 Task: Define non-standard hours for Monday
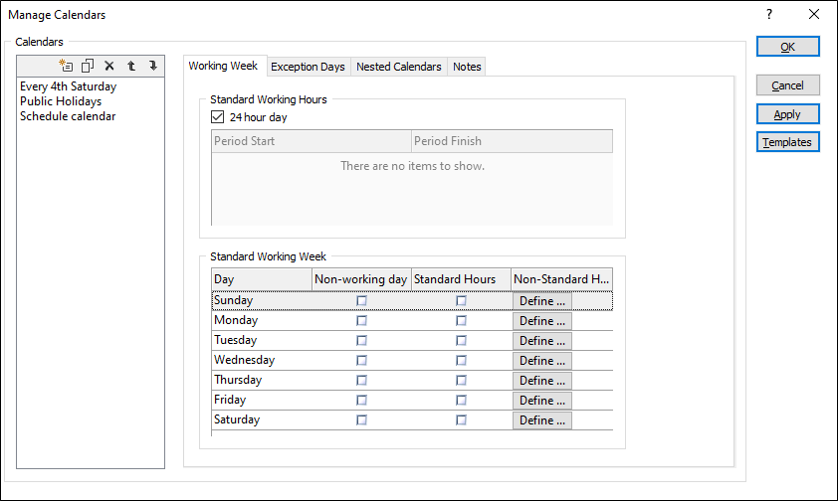(x=542, y=320)
